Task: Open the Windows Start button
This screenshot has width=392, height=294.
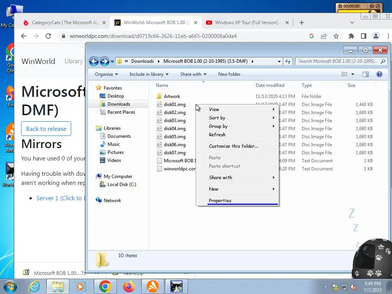Action: [10, 286]
